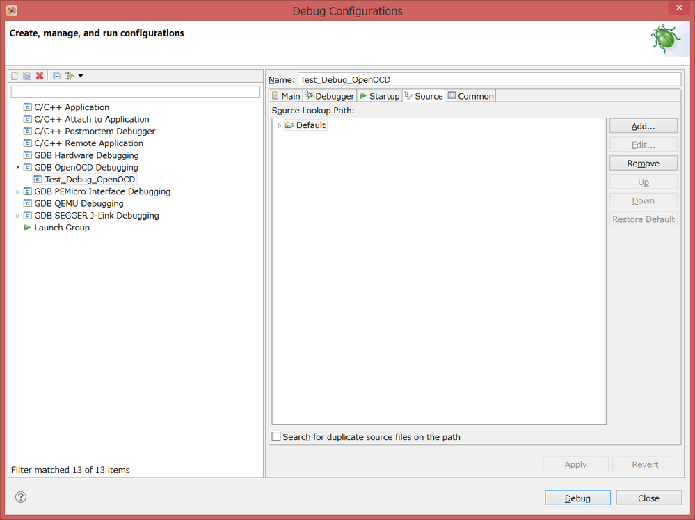
Task: Open the filter launch configurations icon
Action: [69, 75]
